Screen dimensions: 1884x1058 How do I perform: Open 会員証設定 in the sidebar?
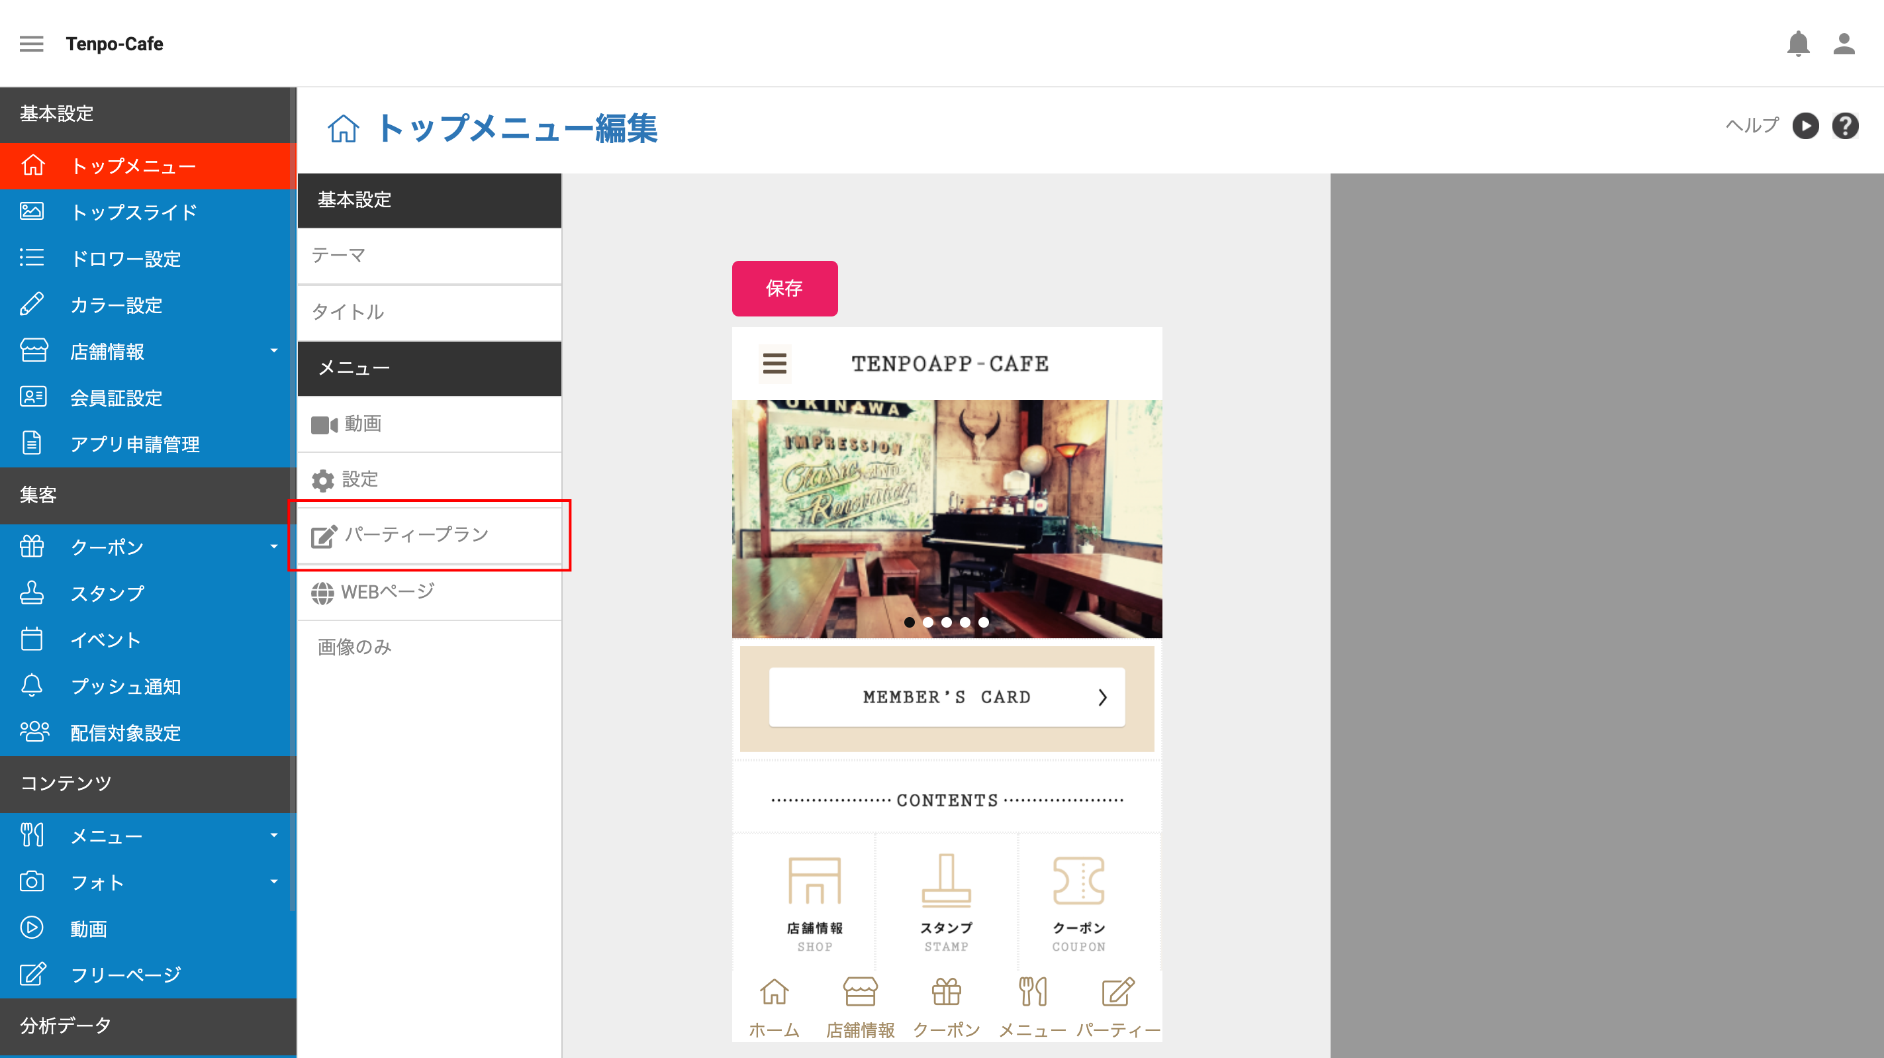click(x=148, y=398)
